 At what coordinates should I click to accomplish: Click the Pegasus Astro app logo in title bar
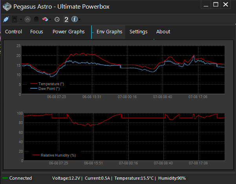[7, 7]
